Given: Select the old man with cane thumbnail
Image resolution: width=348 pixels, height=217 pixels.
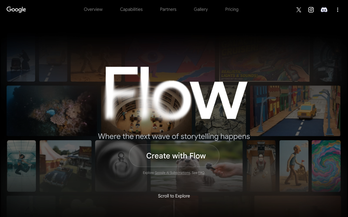Looking at the screenshot, I should [x=294, y=166].
